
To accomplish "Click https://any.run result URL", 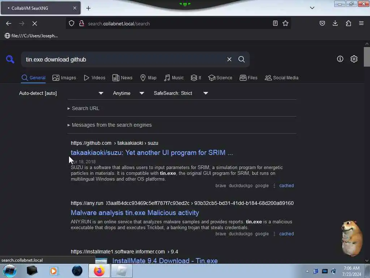I will (x=182, y=203).
